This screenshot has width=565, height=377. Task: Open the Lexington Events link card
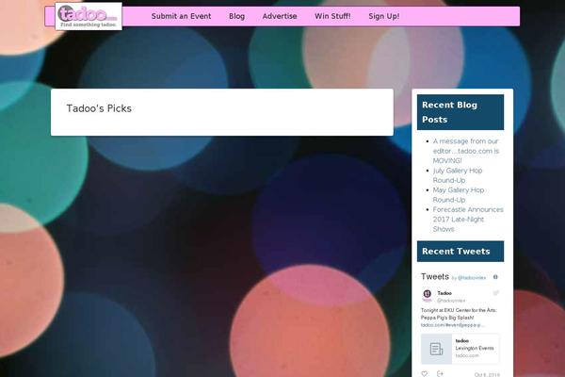pos(460,349)
